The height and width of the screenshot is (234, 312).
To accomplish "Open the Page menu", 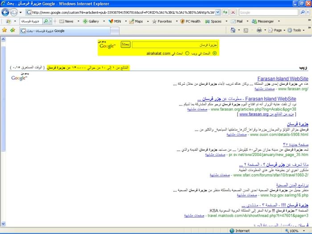I will point(277,30).
